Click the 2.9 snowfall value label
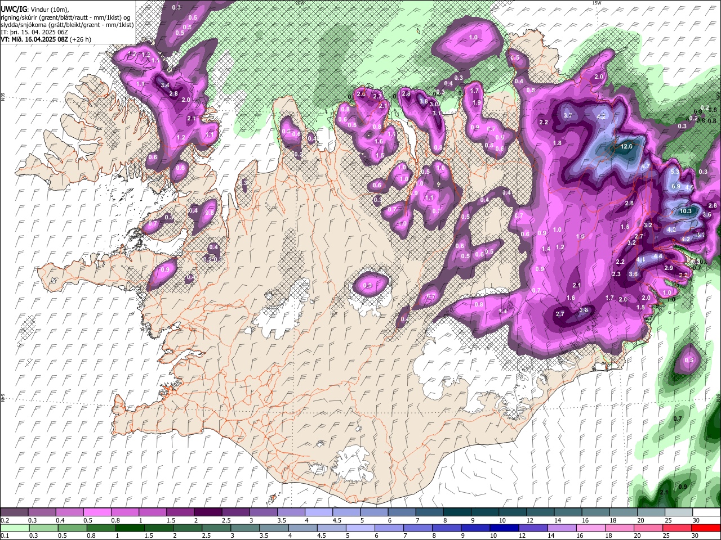Image resolution: width=721 pixels, height=540 pixels. 669,268
